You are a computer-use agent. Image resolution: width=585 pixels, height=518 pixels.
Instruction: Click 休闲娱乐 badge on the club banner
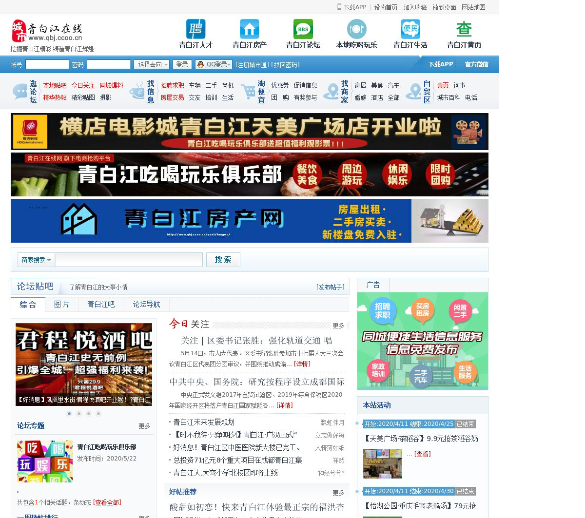tap(398, 174)
